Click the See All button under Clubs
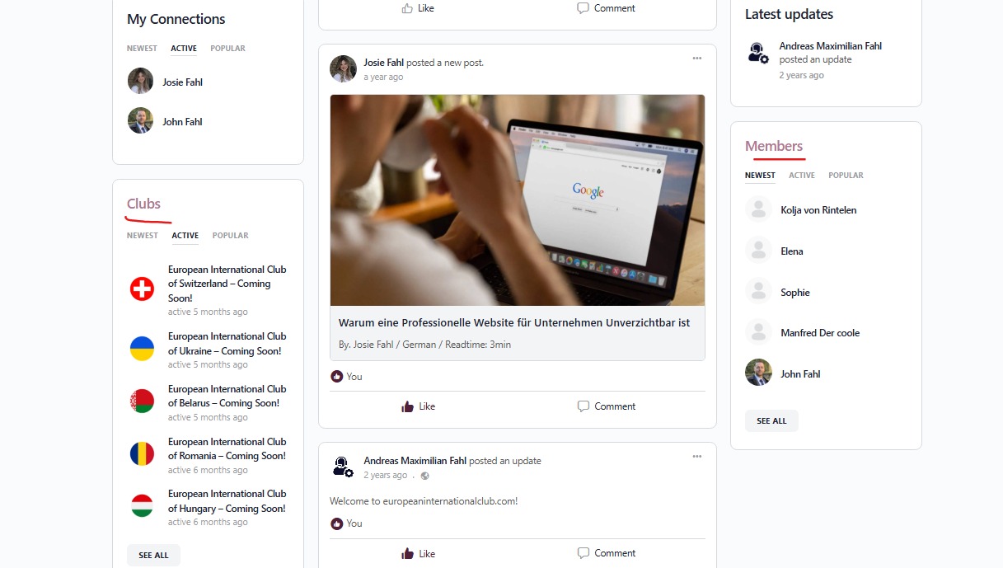 (153, 556)
